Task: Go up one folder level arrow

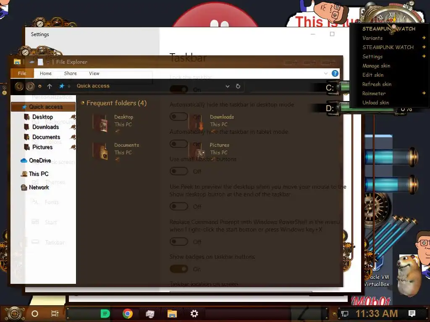Action: 50,86
